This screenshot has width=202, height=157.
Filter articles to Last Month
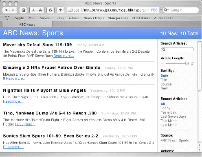[169, 125]
